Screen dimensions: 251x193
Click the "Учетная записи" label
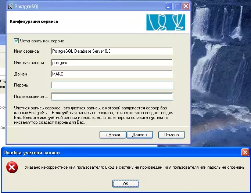[29, 63]
